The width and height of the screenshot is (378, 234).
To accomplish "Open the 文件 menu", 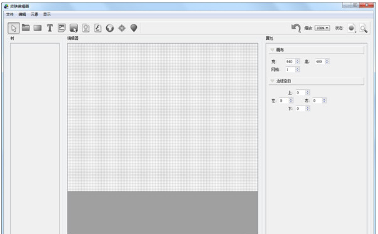I will (9, 14).
